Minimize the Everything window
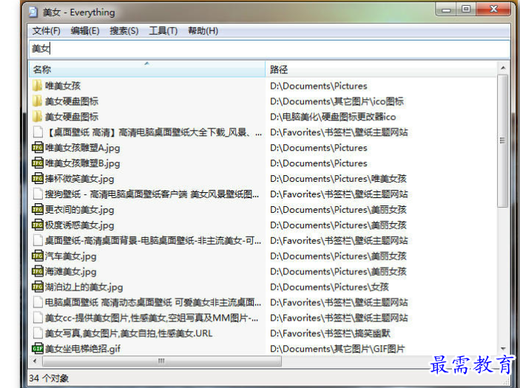This screenshot has height=388, width=520. [x=446, y=9]
